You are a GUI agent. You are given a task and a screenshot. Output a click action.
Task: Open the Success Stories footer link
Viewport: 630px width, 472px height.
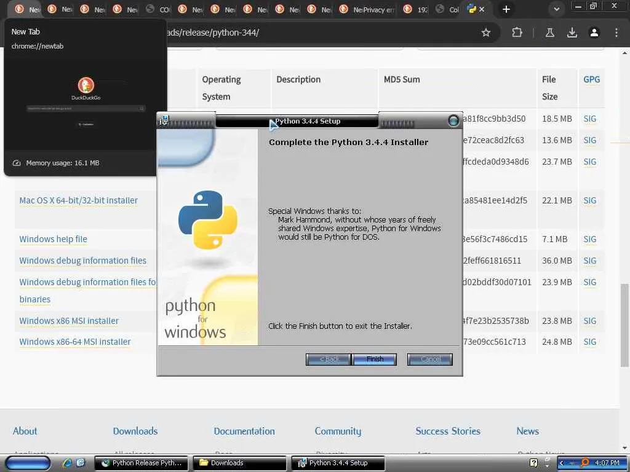[x=448, y=431]
